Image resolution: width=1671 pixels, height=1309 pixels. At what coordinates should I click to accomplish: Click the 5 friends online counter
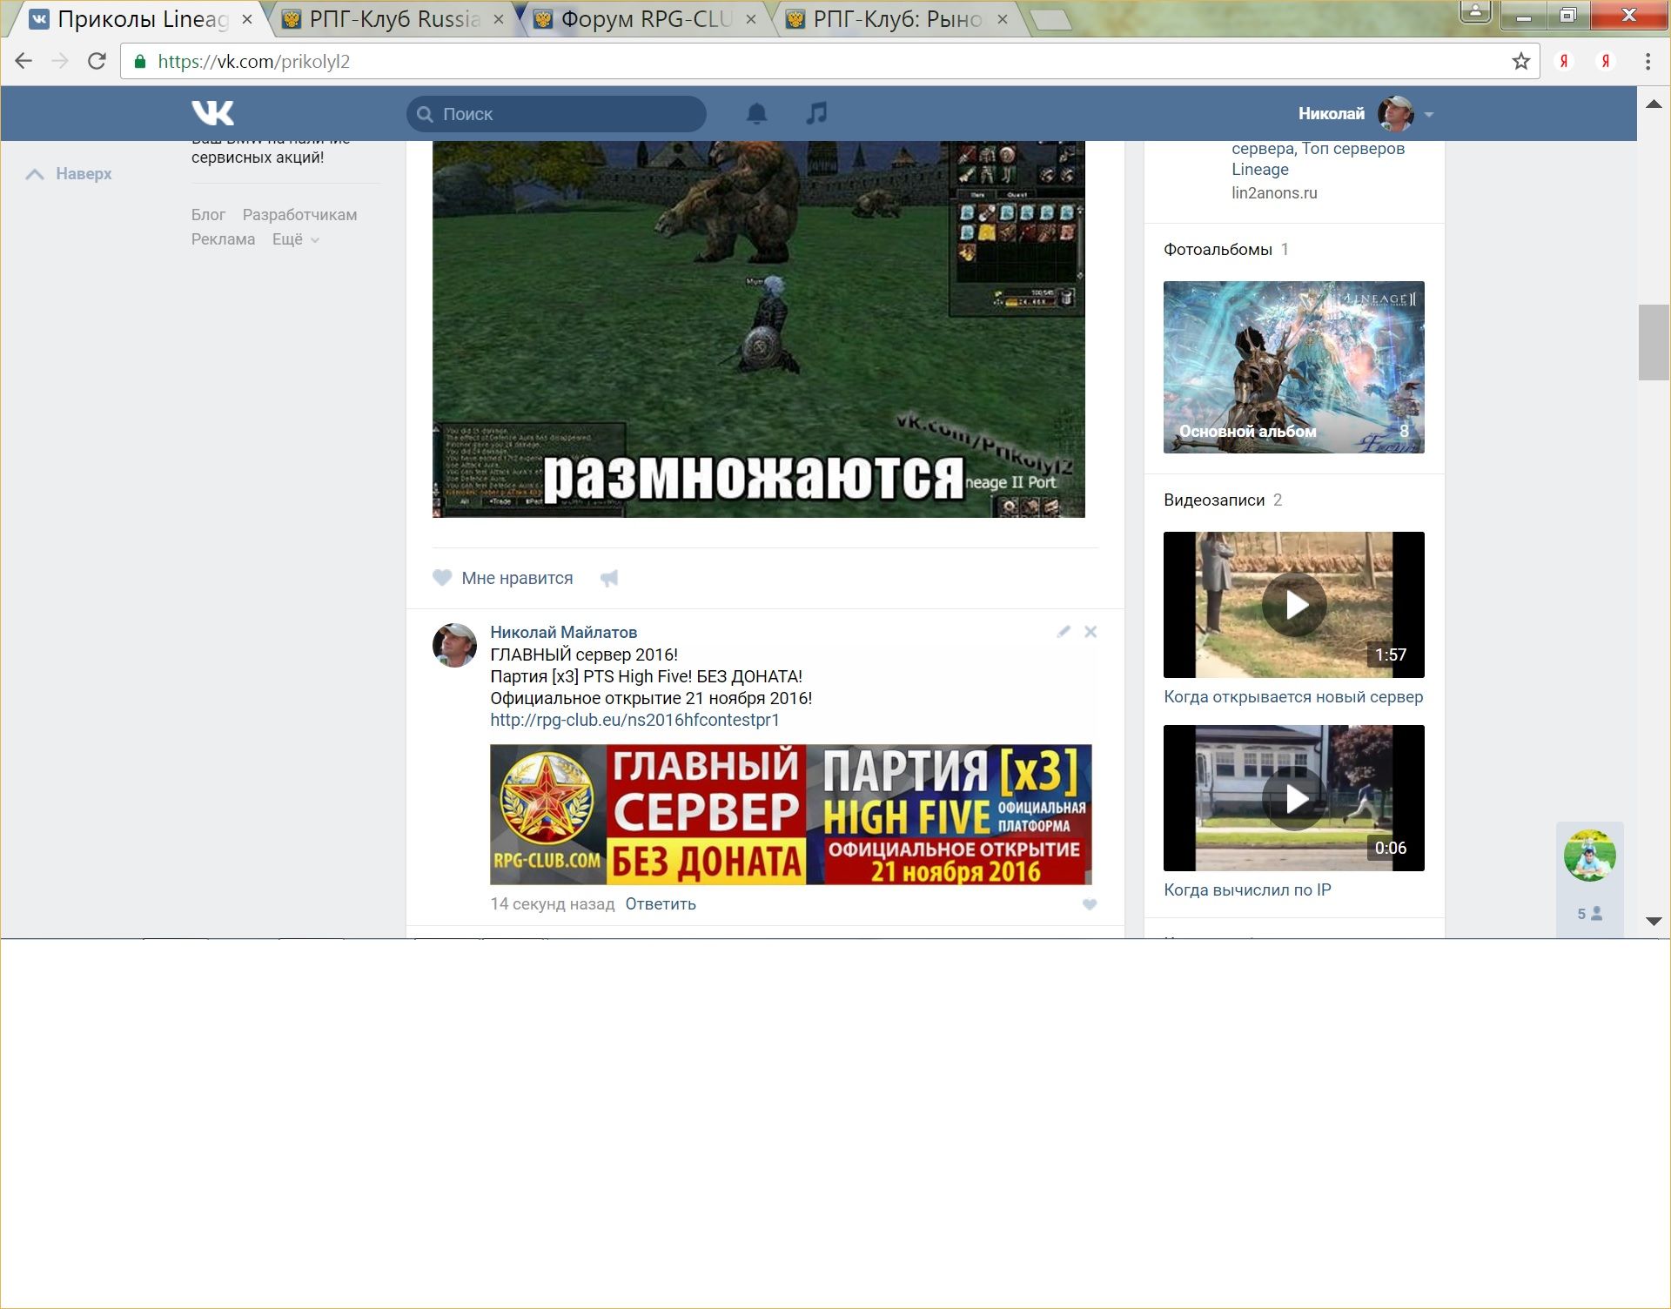tap(1589, 914)
